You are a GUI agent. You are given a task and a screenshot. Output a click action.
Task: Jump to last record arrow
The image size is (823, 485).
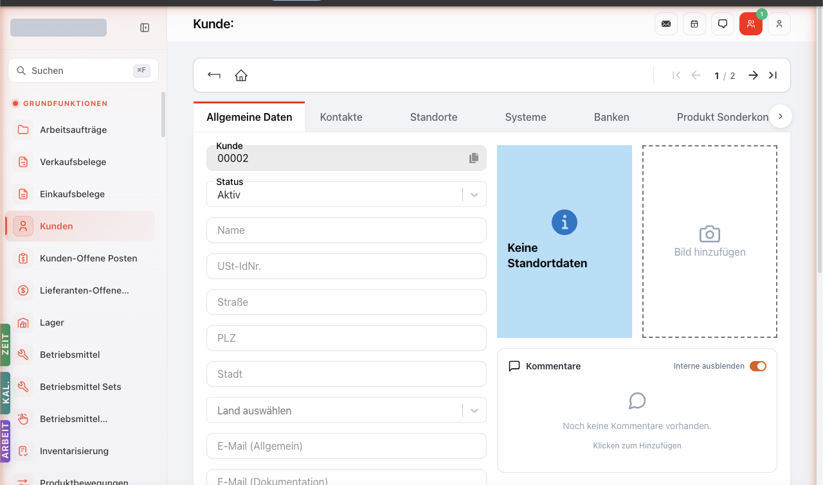tap(773, 75)
